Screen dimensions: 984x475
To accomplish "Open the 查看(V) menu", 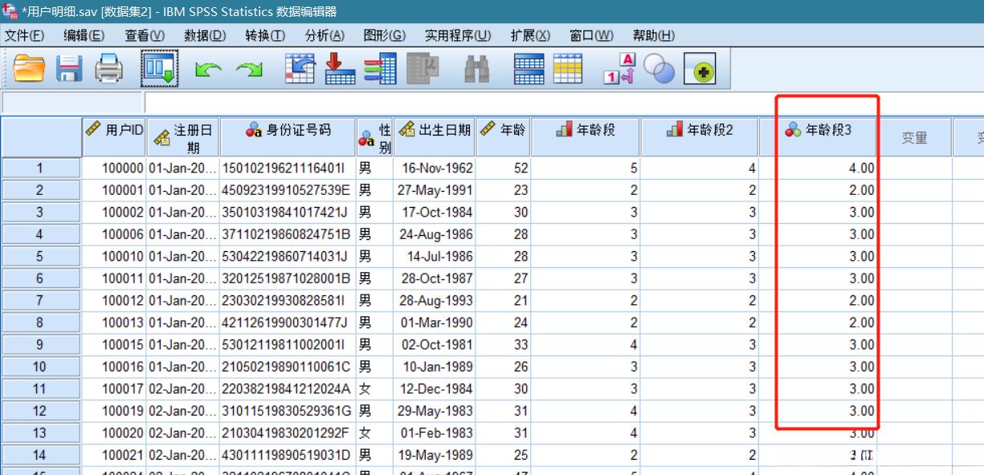I will tap(145, 35).
